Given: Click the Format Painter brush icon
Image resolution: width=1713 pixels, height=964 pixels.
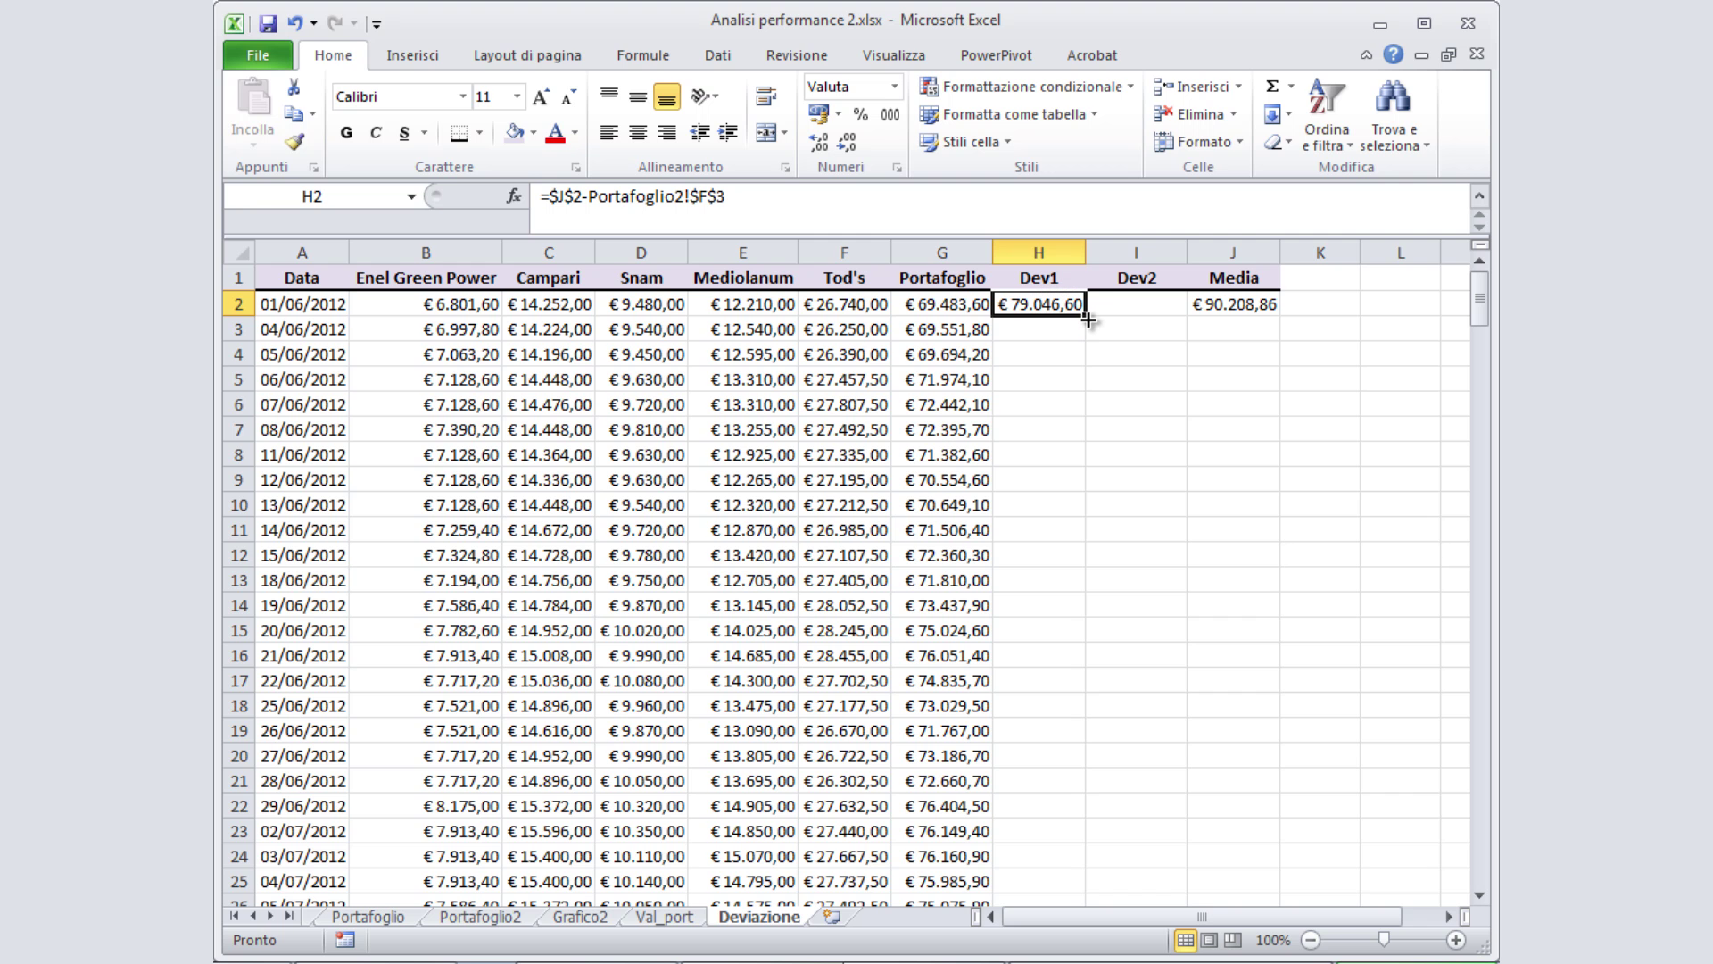Looking at the screenshot, I should (294, 142).
